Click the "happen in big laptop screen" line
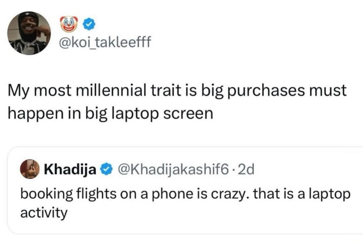This screenshot has height=242, width=363. pos(110,114)
